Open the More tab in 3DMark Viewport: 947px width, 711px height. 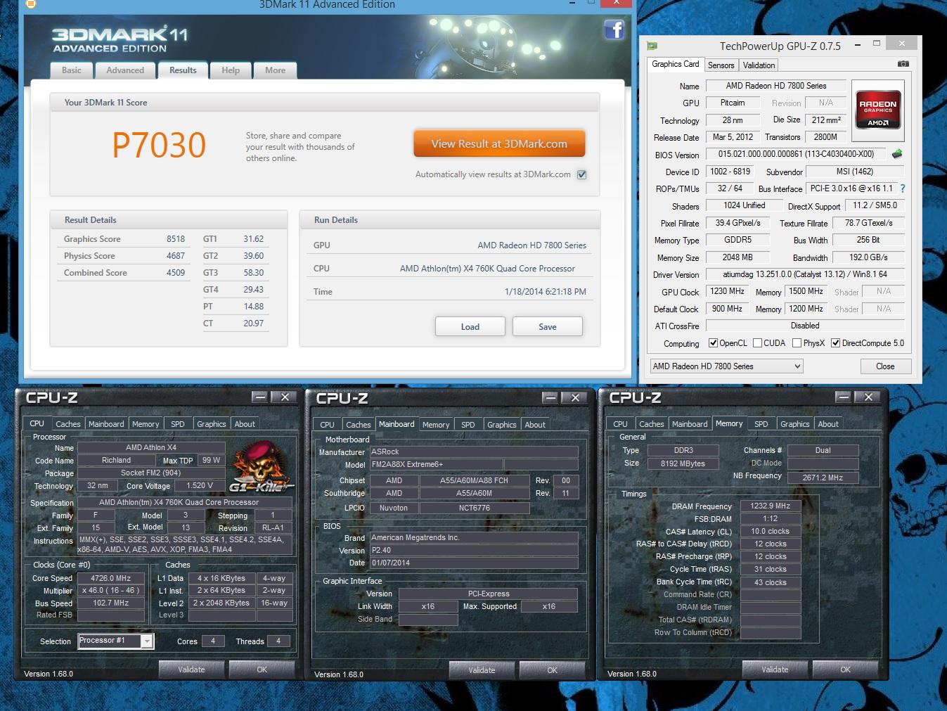tap(276, 70)
